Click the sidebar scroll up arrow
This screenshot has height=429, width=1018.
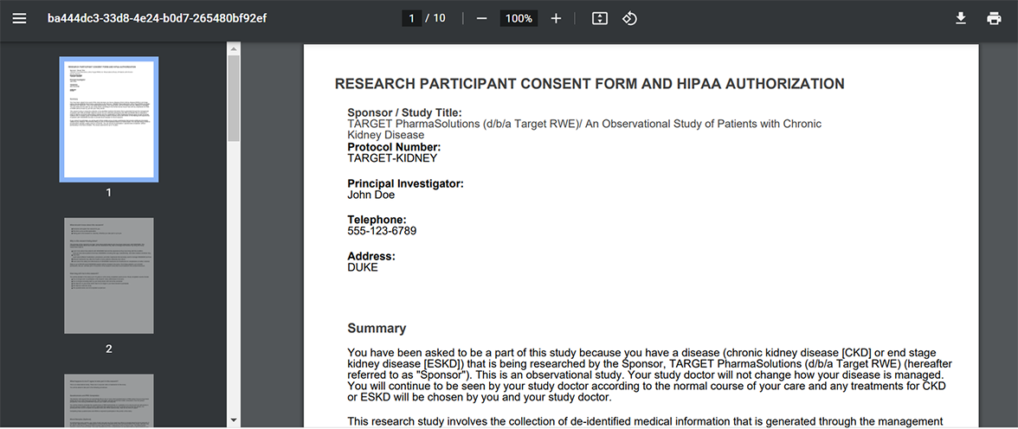pos(234,48)
